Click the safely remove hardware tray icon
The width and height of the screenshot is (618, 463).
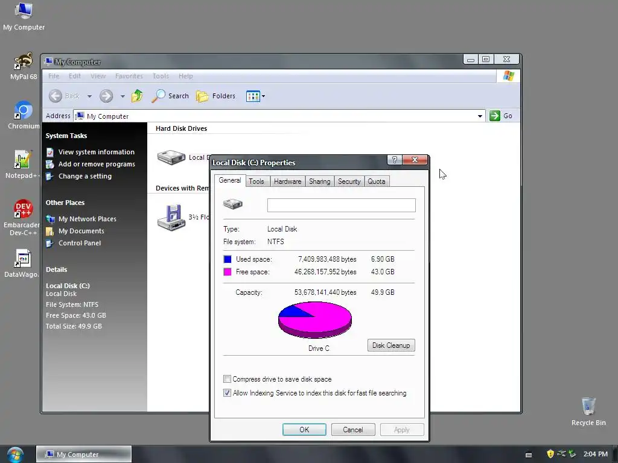(x=572, y=454)
